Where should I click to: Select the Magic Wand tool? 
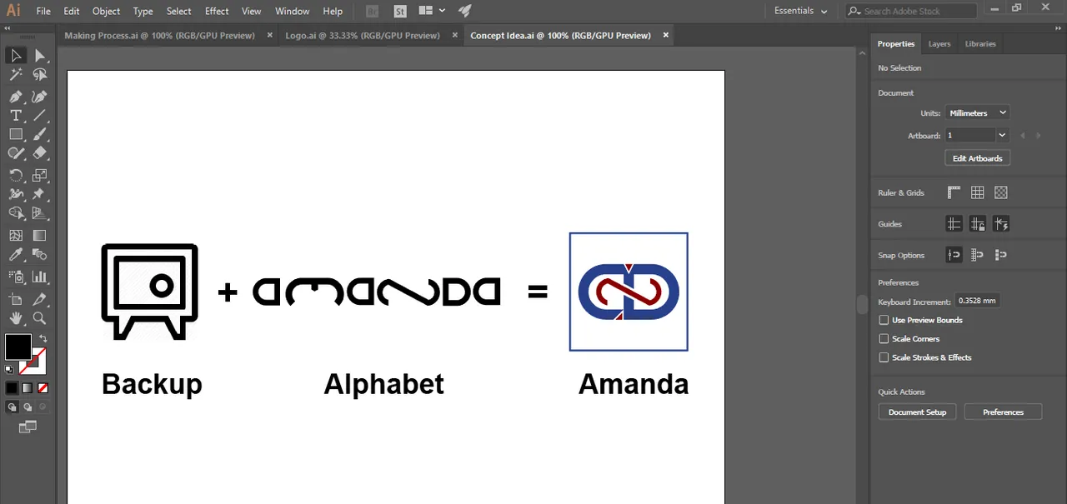click(x=16, y=76)
